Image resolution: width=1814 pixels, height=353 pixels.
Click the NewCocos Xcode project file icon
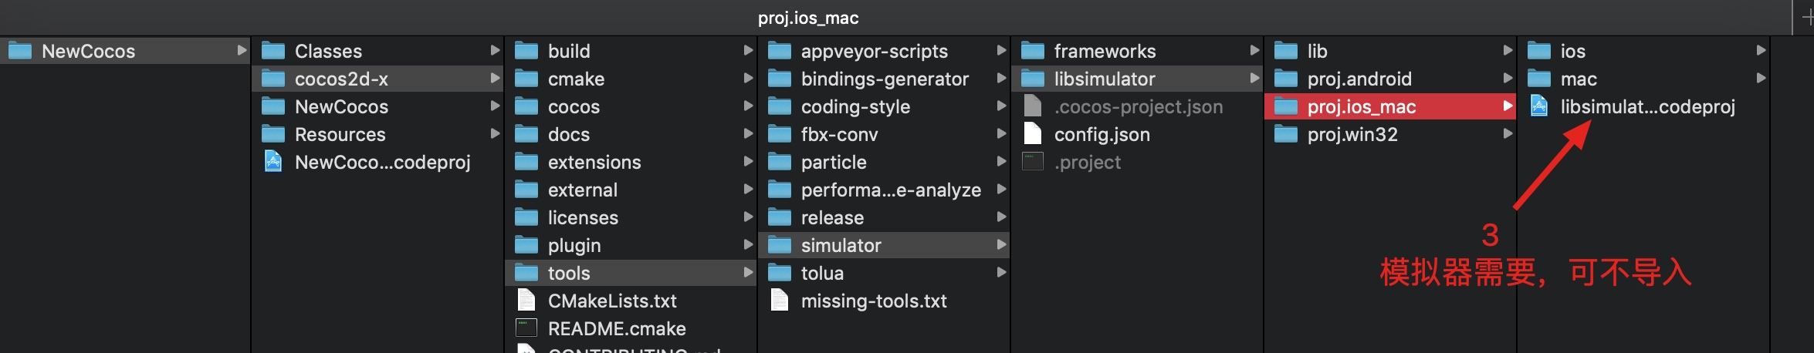click(273, 162)
